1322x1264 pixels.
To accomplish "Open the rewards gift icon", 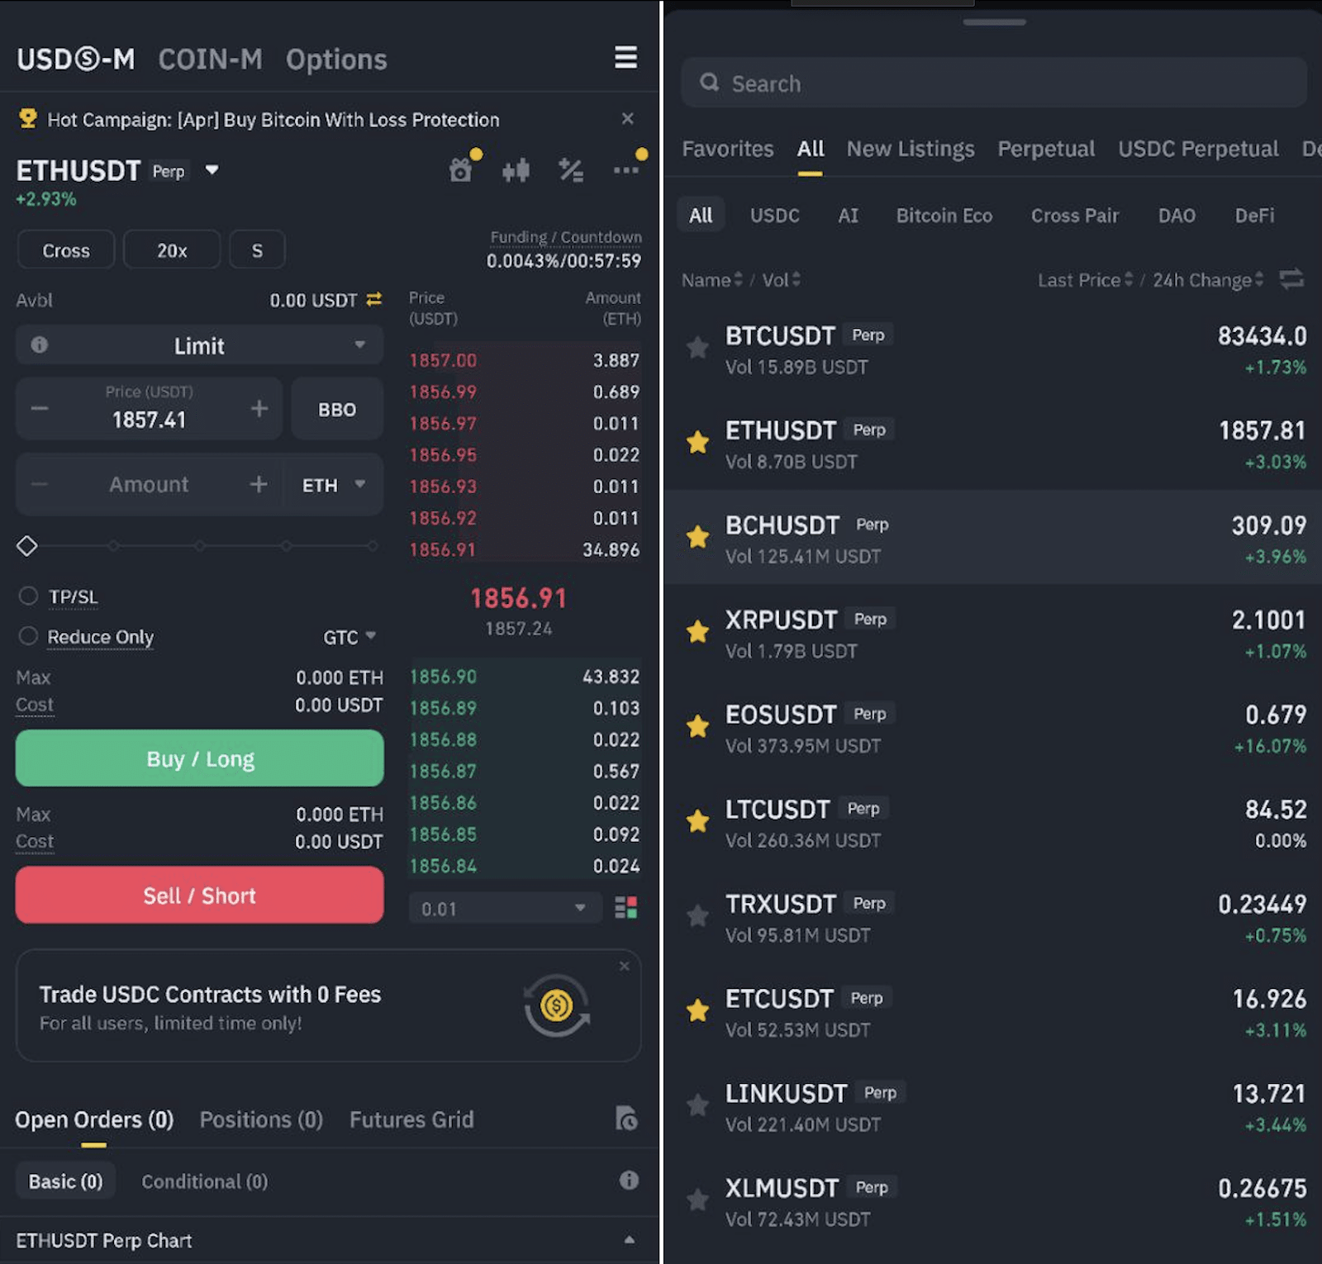I will pos(460,168).
